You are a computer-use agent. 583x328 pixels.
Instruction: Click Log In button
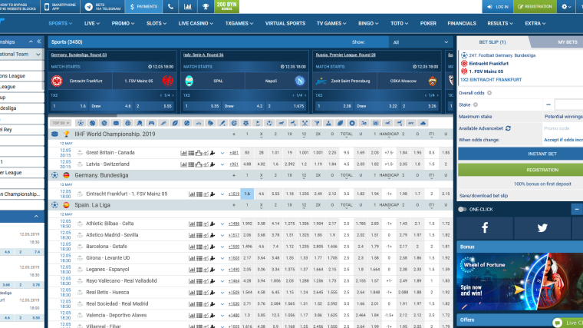[498, 7]
